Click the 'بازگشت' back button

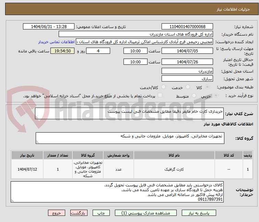point(79,213)
